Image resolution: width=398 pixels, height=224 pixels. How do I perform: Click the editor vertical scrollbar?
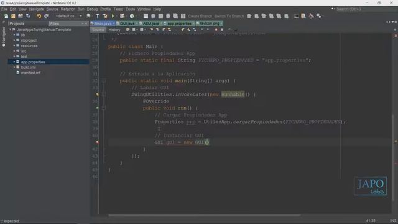pyautogui.click(x=393, y=157)
